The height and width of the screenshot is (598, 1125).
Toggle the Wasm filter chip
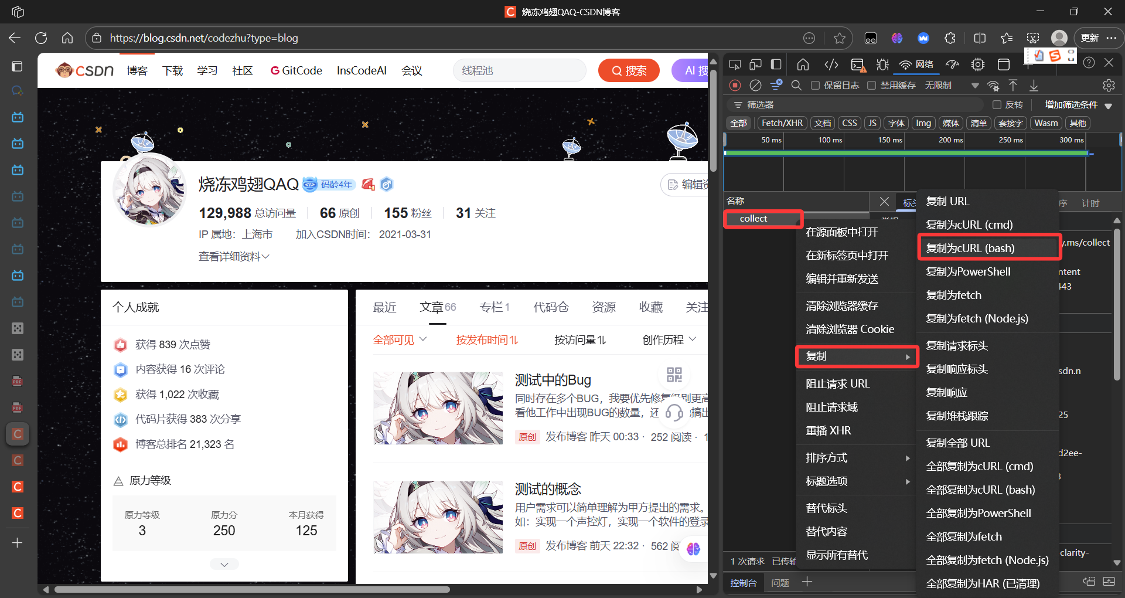[1046, 123]
